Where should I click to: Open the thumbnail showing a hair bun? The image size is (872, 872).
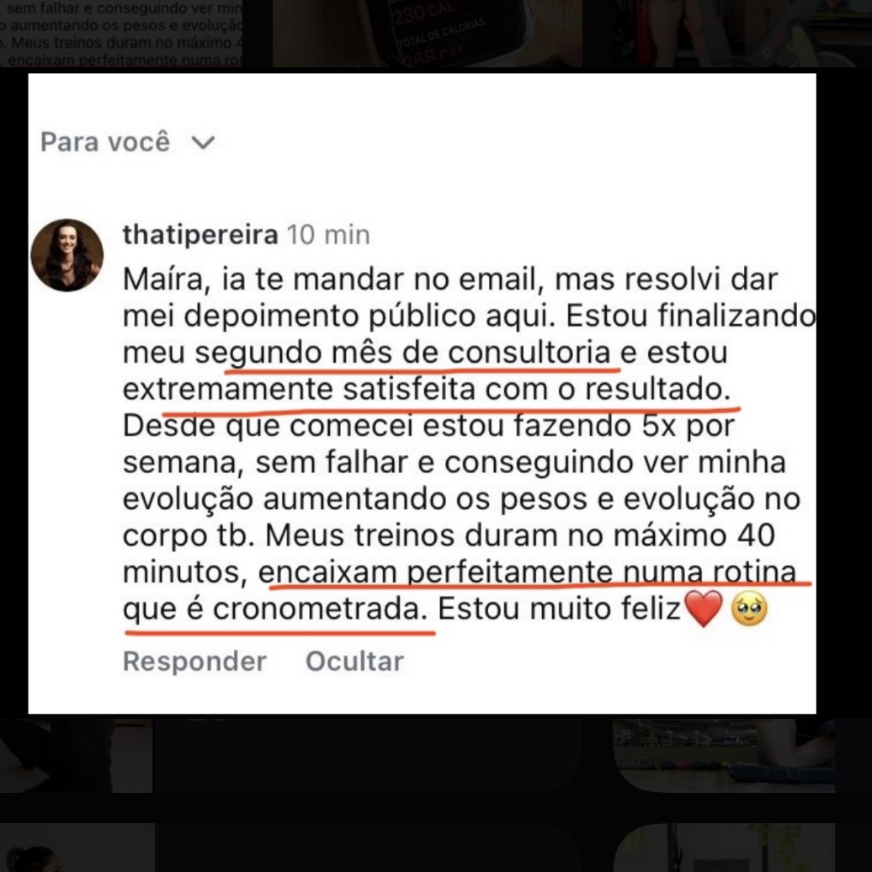pyautogui.click(x=77, y=848)
